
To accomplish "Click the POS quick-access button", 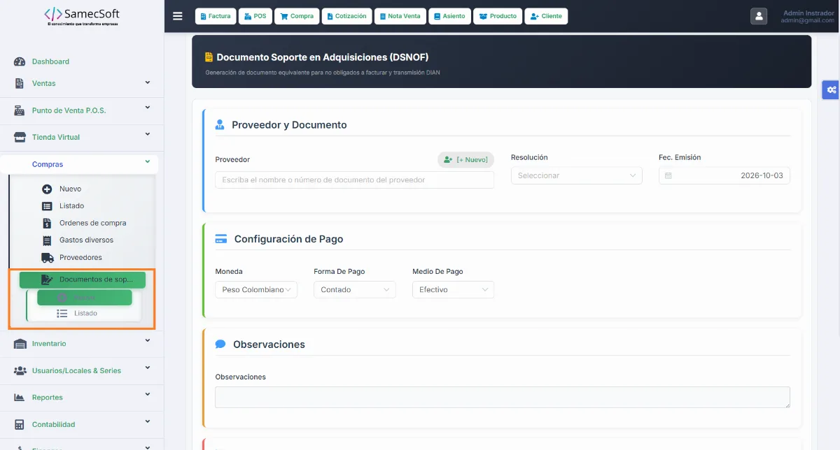I will click(x=255, y=16).
